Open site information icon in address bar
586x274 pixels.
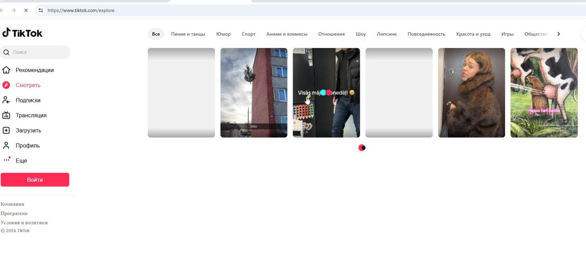[41, 11]
